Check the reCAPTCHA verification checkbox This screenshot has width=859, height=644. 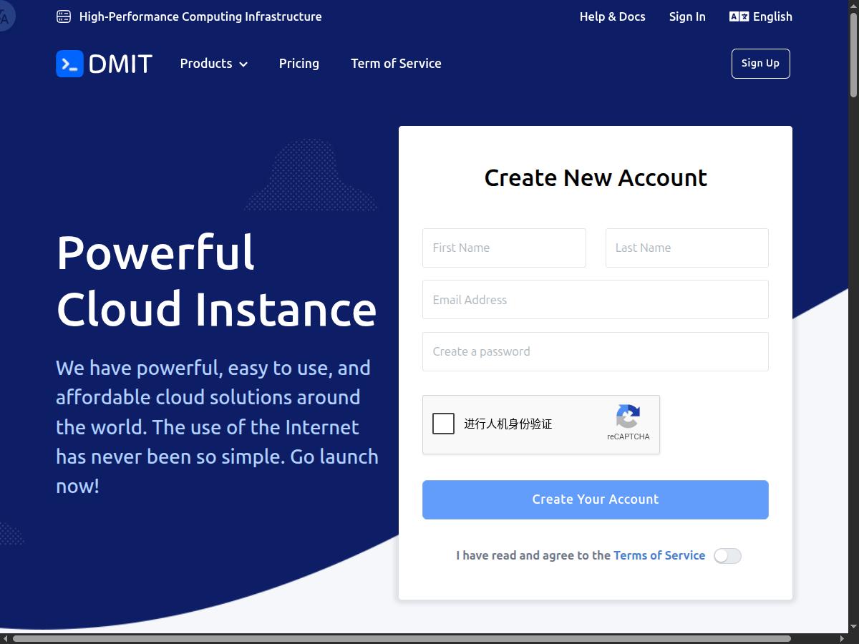[444, 424]
